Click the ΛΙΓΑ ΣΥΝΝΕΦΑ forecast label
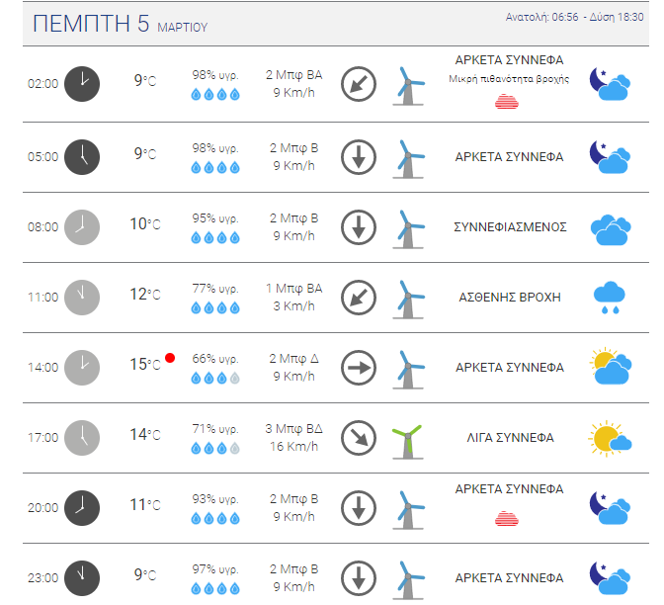Image resolution: width=664 pixels, height=605 pixels. (510, 438)
